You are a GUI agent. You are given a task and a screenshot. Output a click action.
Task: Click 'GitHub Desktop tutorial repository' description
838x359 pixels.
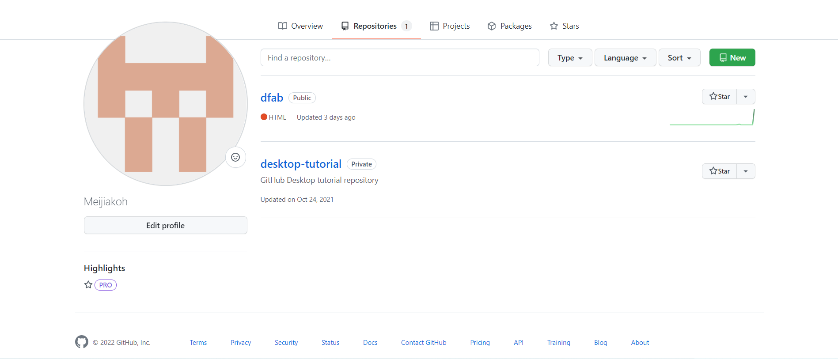pos(319,180)
